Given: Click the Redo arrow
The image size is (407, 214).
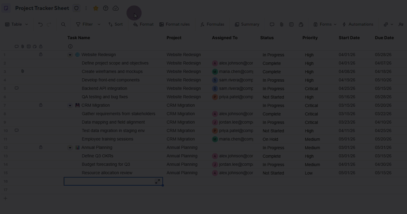Looking at the screenshot, I should pos(49,24).
